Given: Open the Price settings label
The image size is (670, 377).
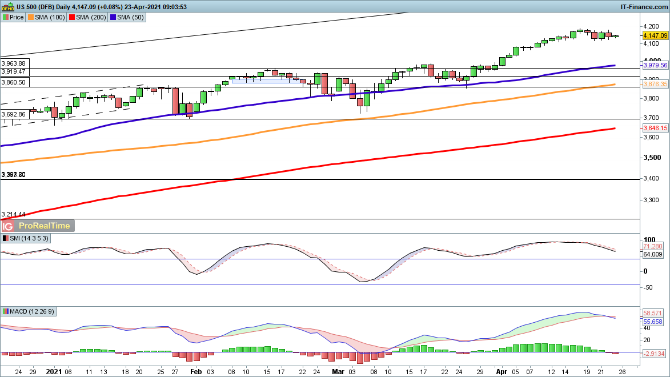Looking at the screenshot, I should pyautogui.click(x=17, y=18).
